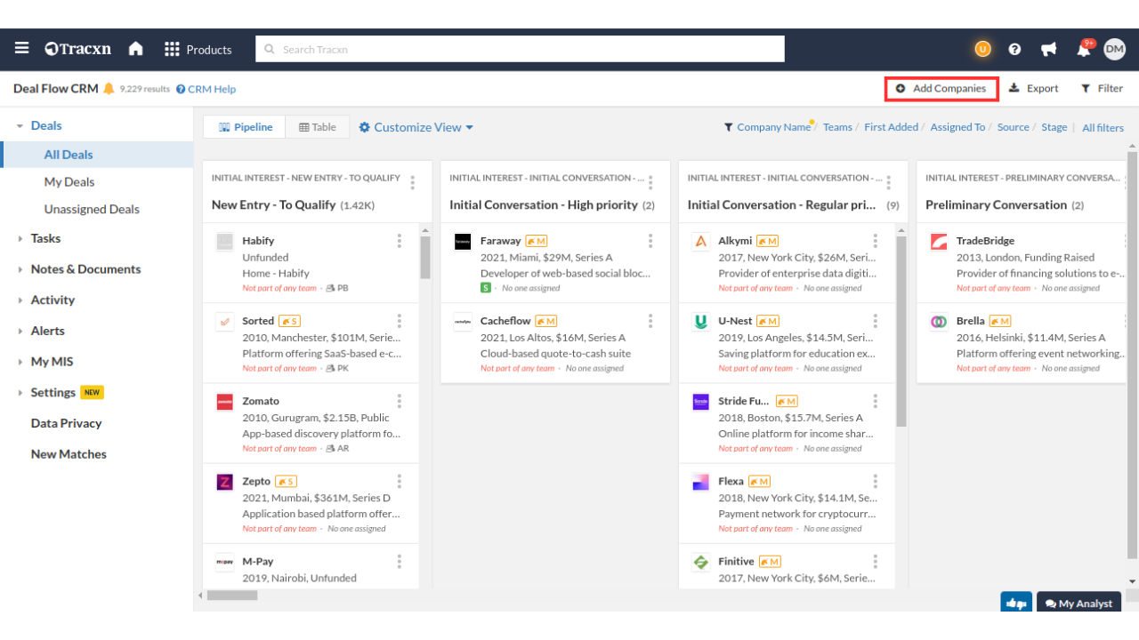The width and height of the screenshot is (1139, 640).
Task: Open the help question mark icon
Action: pos(1014,50)
